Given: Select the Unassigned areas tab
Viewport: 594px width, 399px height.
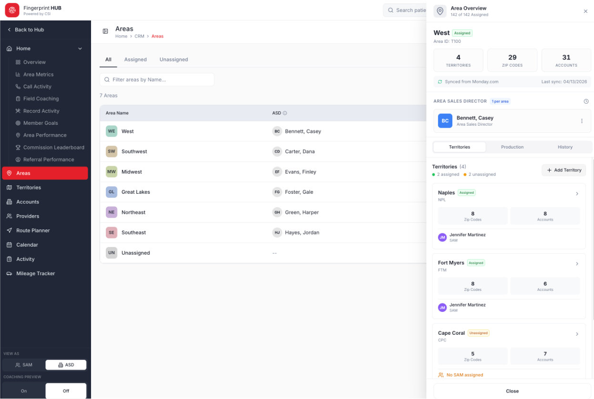Looking at the screenshot, I should [174, 60].
